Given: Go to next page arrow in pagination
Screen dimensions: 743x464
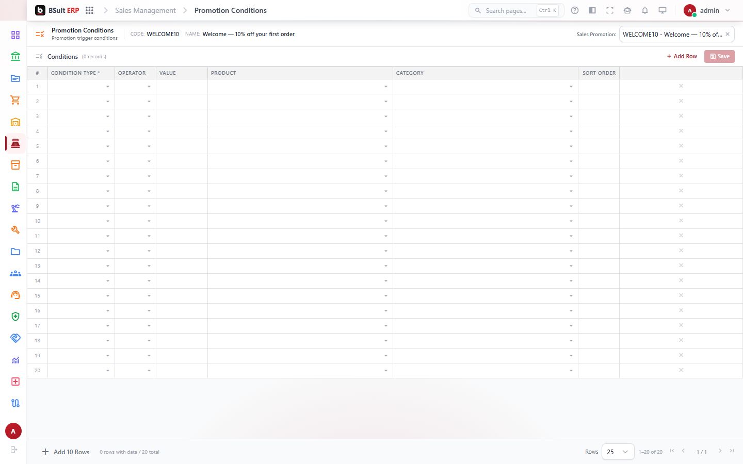Looking at the screenshot, I should (720, 451).
